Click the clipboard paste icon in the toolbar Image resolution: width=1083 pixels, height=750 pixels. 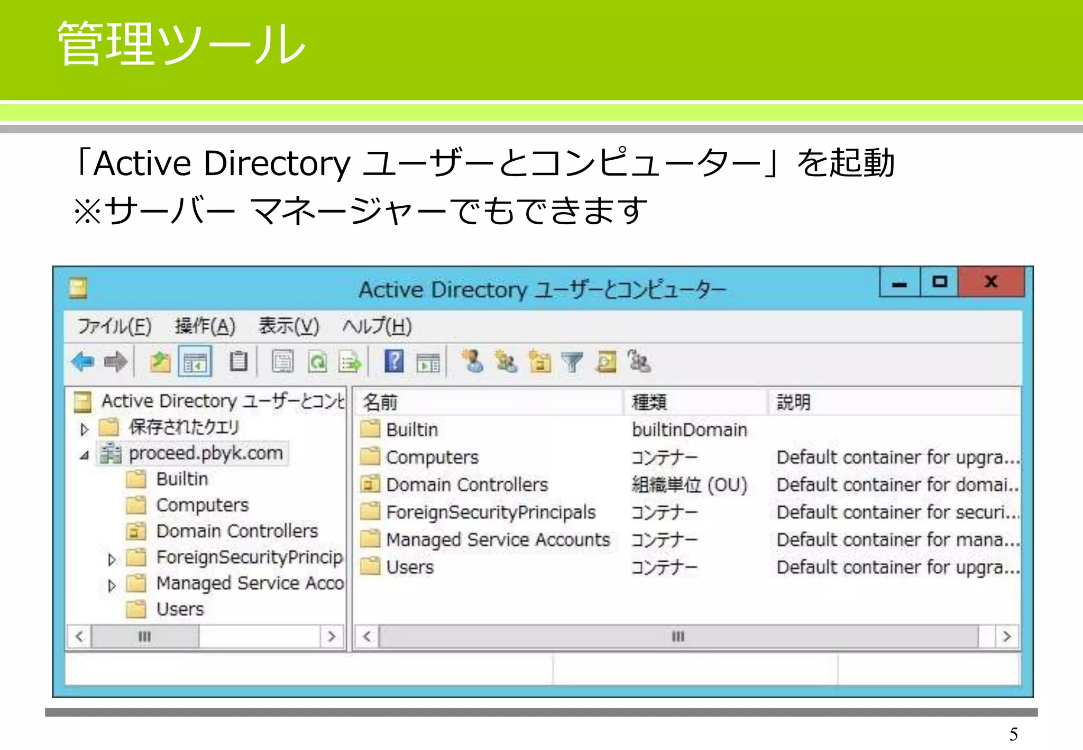tap(238, 362)
